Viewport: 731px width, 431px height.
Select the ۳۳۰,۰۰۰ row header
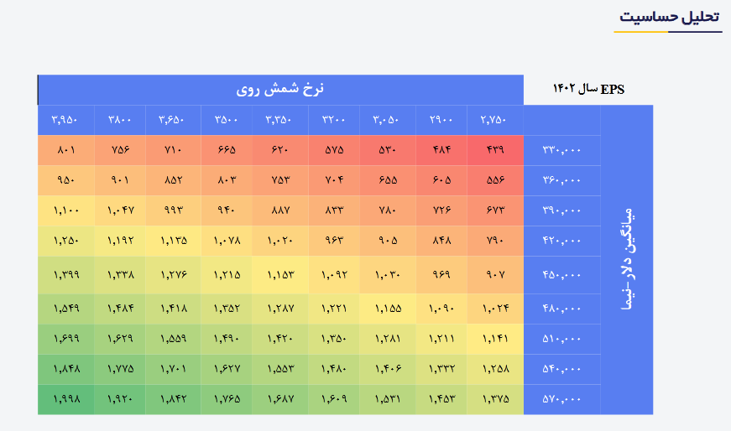coord(561,151)
